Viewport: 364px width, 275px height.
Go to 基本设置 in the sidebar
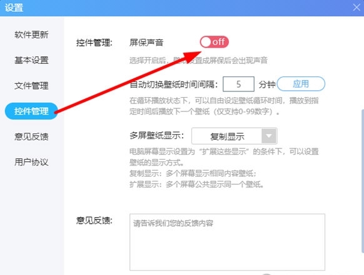click(x=31, y=60)
